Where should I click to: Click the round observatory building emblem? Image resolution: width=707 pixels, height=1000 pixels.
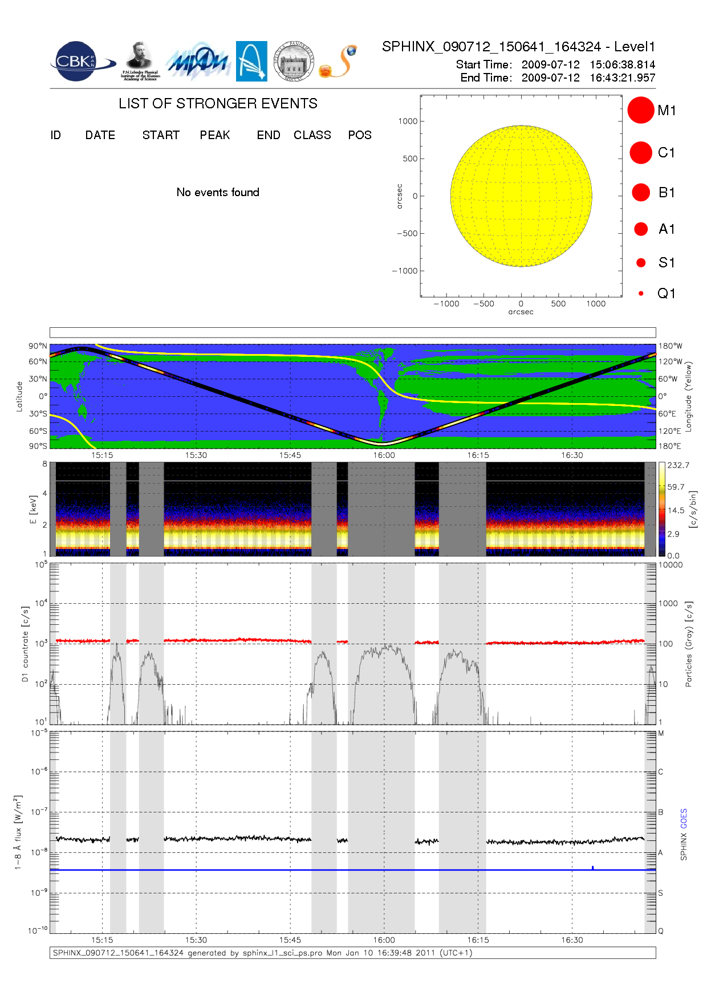(294, 62)
